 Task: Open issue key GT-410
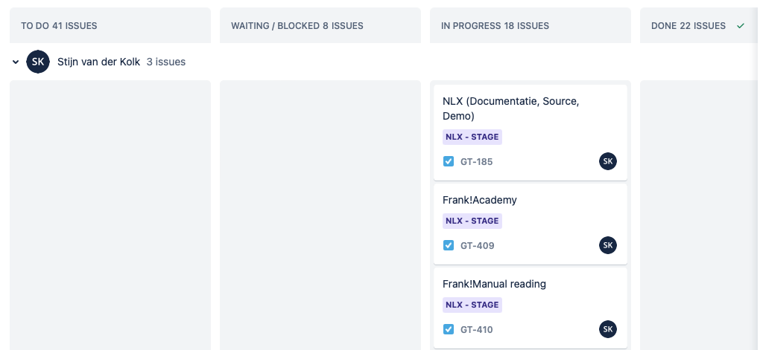coord(477,329)
